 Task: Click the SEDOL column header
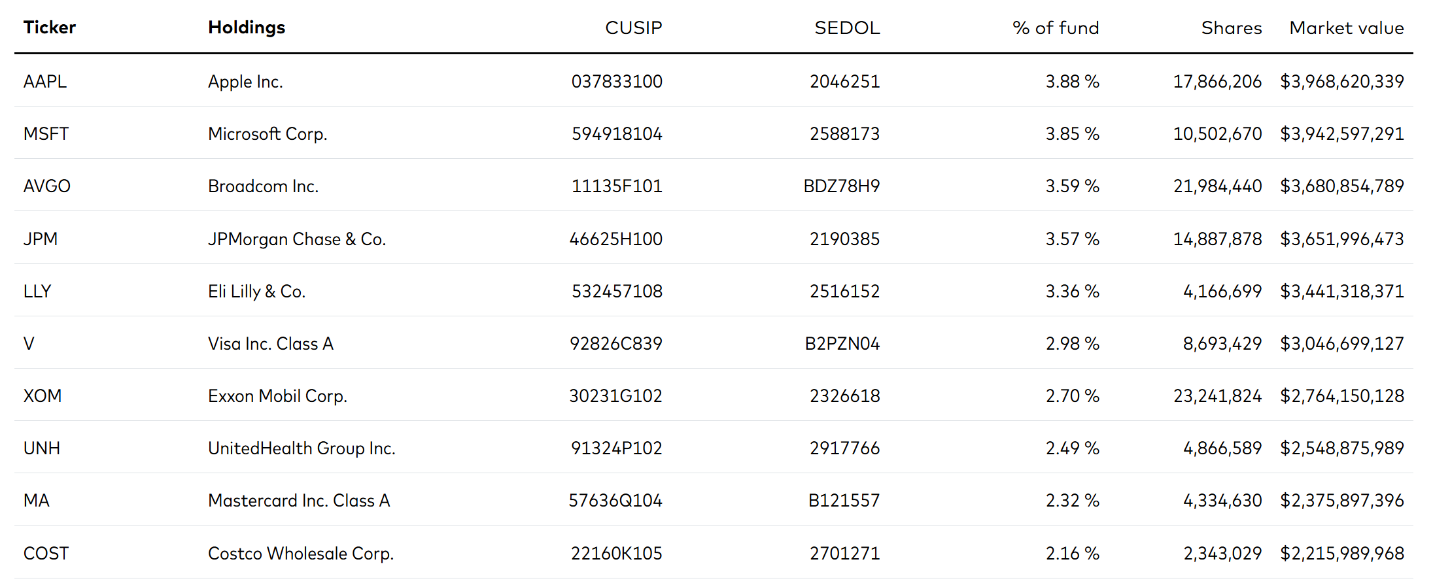pyautogui.click(x=847, y=27)
